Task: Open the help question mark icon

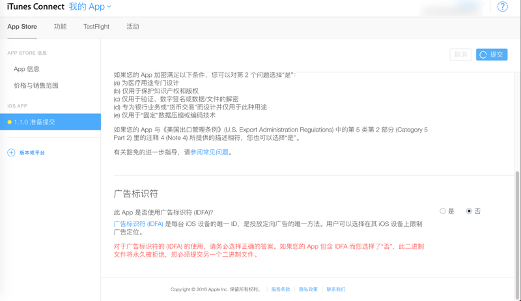Action: [502, 7]
